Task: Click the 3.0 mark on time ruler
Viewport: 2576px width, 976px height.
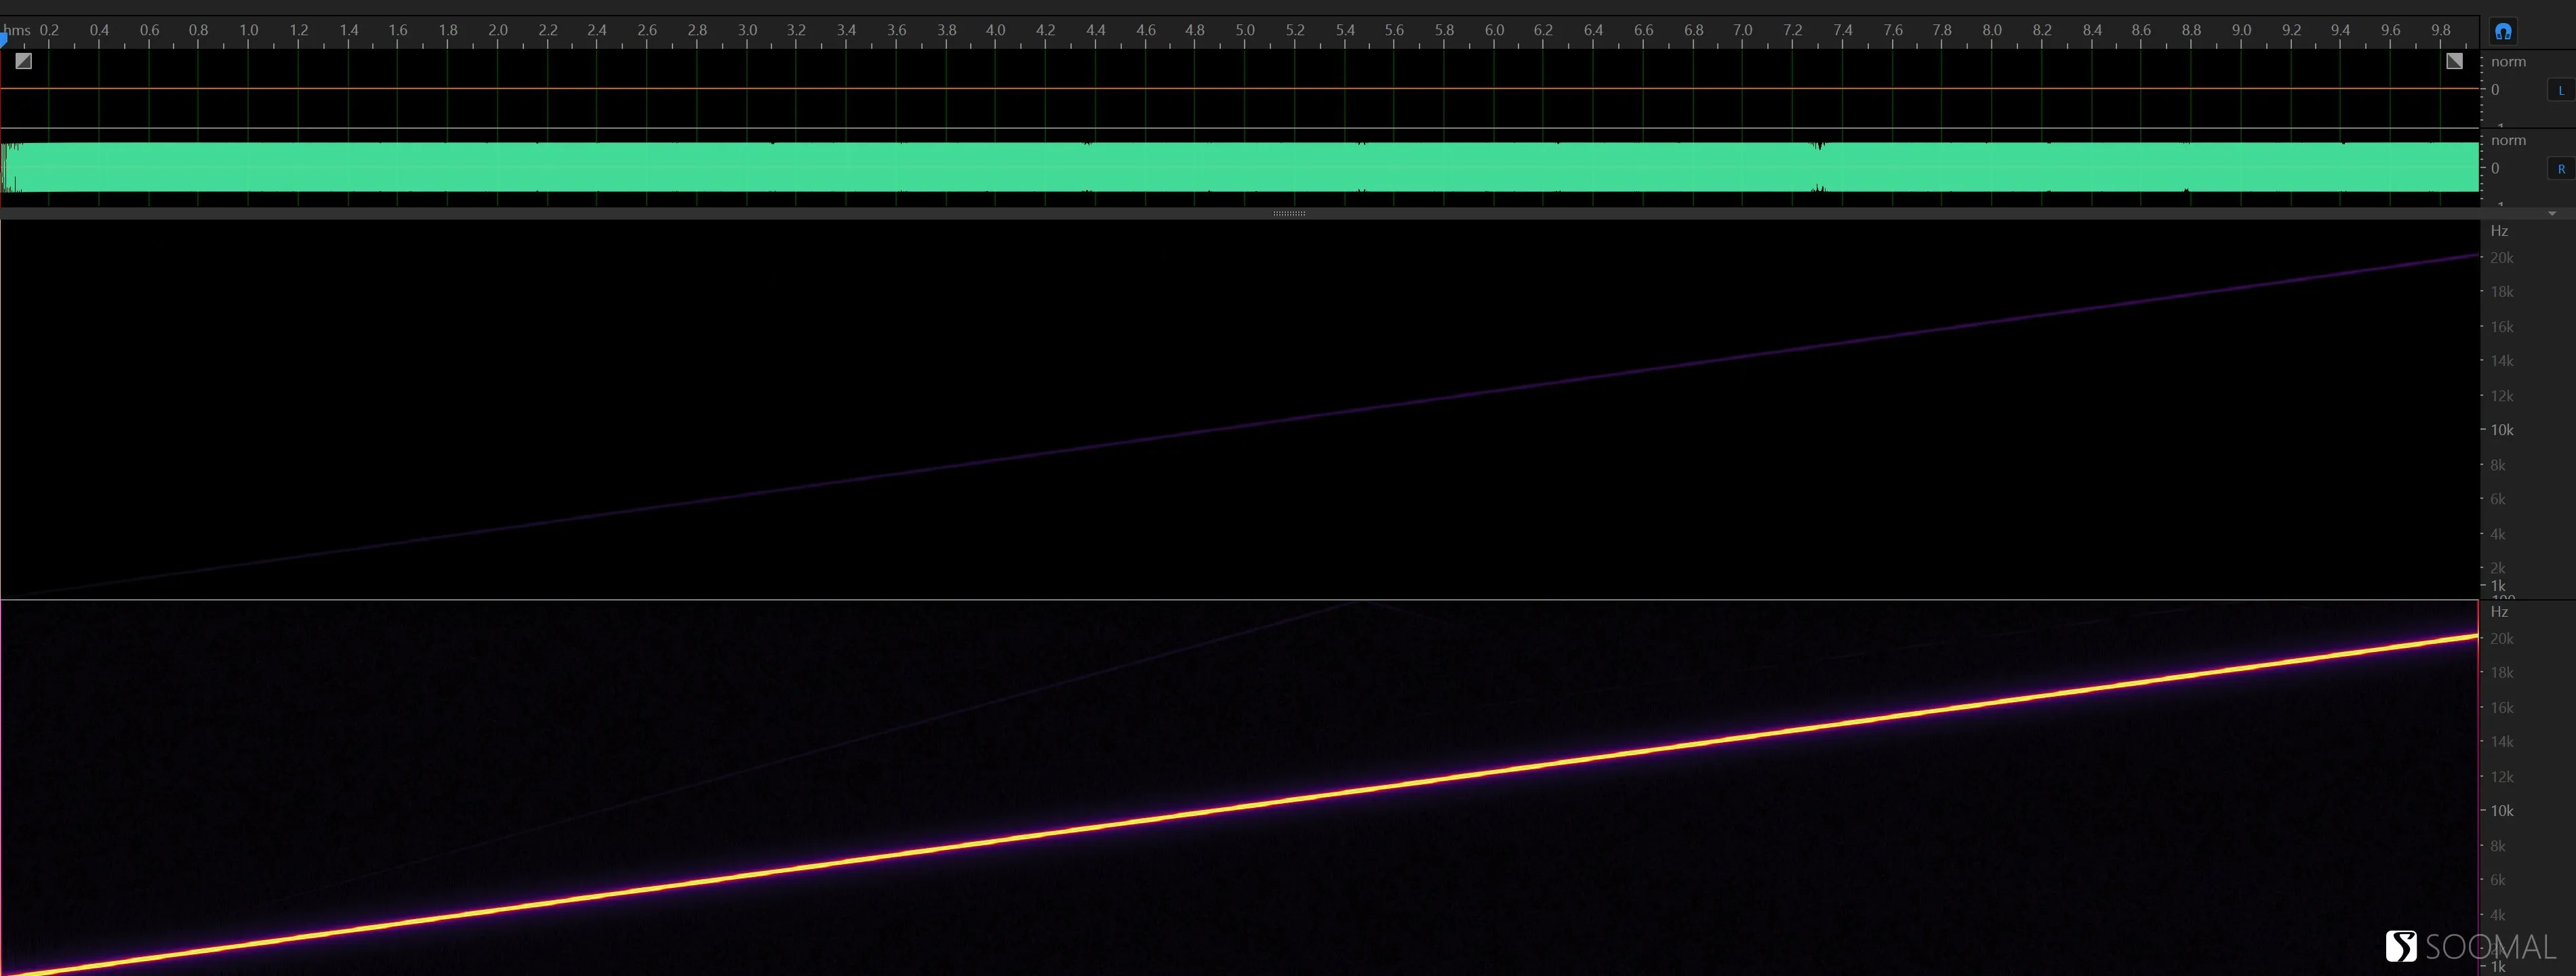Action: point(748,30)
